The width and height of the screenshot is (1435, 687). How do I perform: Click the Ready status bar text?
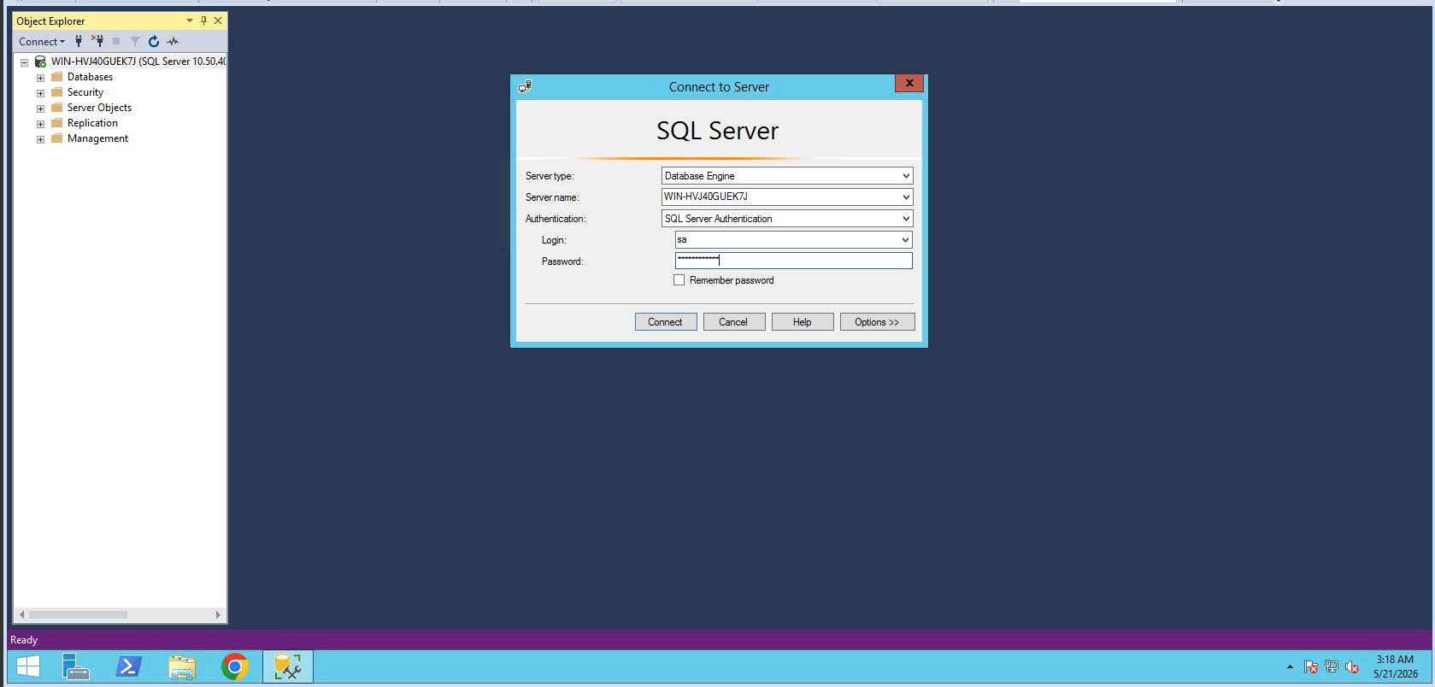[24, 640]
